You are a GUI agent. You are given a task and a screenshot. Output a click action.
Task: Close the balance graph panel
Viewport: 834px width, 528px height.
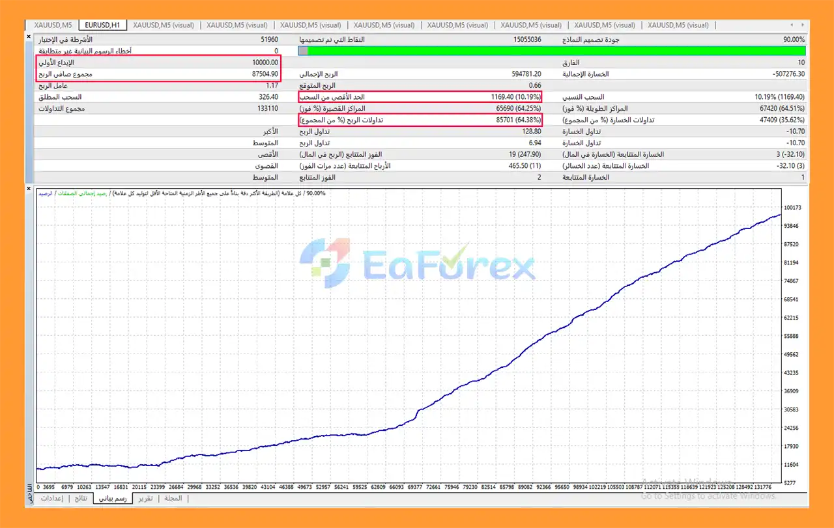pyautogui.click(x=29, y=189)
